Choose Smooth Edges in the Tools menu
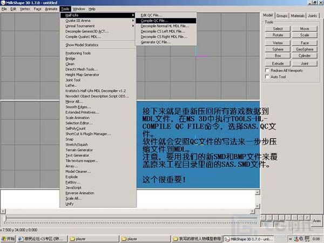324x243 pixels. (98, 107)
